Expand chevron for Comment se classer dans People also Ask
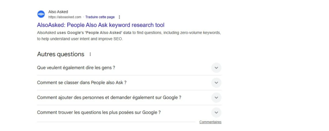 [x=216, y=82]
